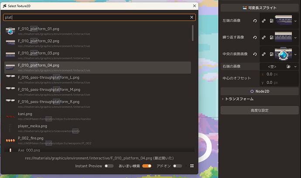Click the search field containing 'plat'

pyautogui.click(x=99, y=17)
